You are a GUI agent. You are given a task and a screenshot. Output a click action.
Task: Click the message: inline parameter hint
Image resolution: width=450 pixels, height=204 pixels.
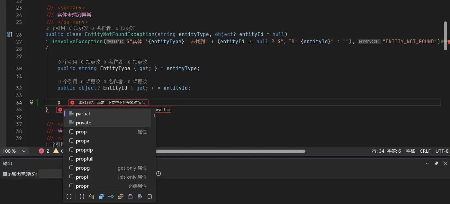point(115,41)
